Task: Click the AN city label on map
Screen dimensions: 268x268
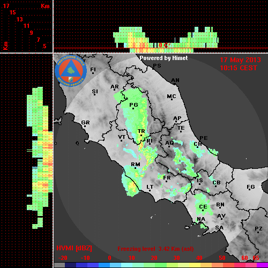Action: coord(175,80)
